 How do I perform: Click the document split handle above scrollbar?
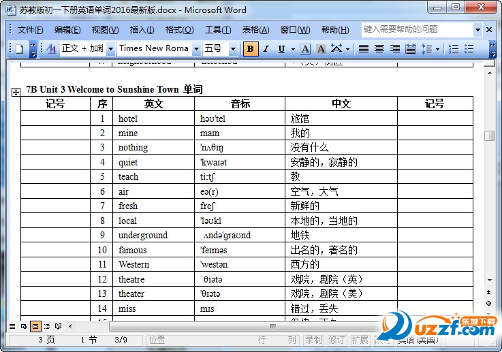490,63
